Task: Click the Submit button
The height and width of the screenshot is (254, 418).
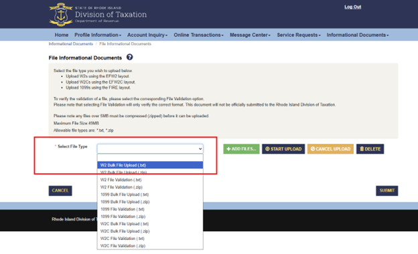Action: (x=387, y=190)
